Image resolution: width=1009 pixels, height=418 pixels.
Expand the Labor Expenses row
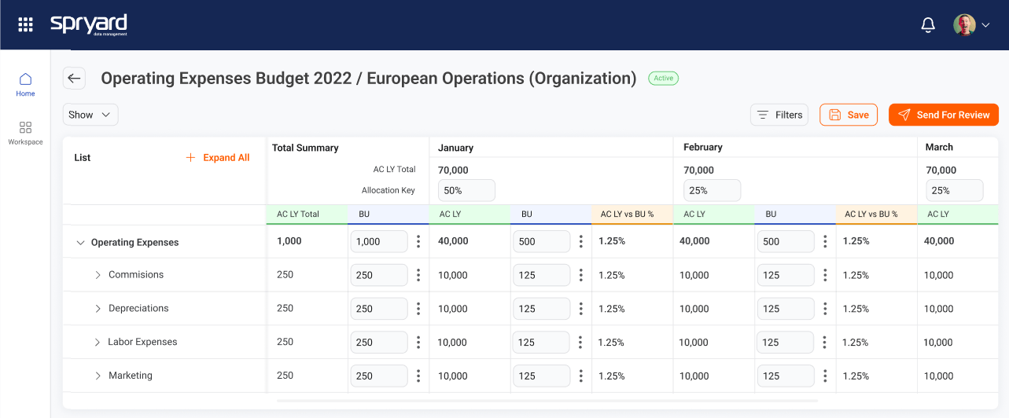point(98,343)
